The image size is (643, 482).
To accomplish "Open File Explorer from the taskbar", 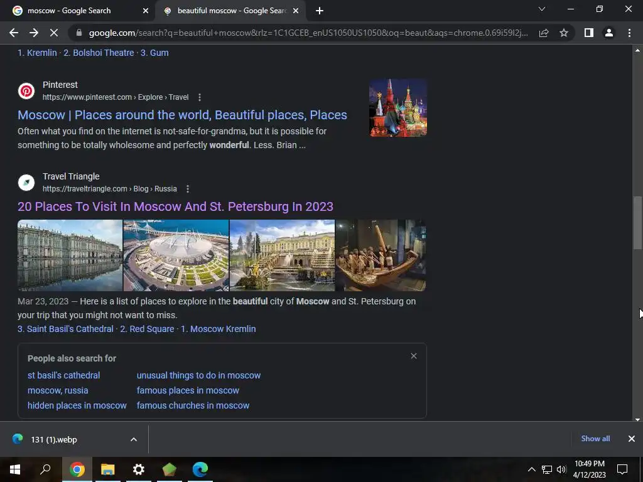I will (108, 469).
